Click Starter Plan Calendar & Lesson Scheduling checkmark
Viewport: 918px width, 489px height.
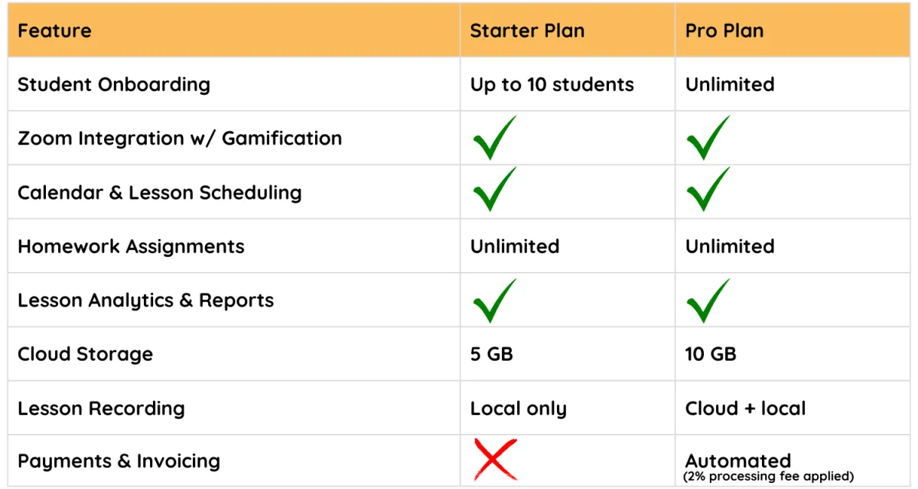494,190
